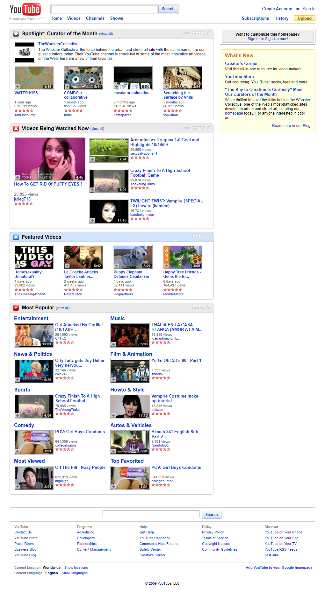Open Crazy Finish football thumbnail in Watched Now

click(109, 181)
